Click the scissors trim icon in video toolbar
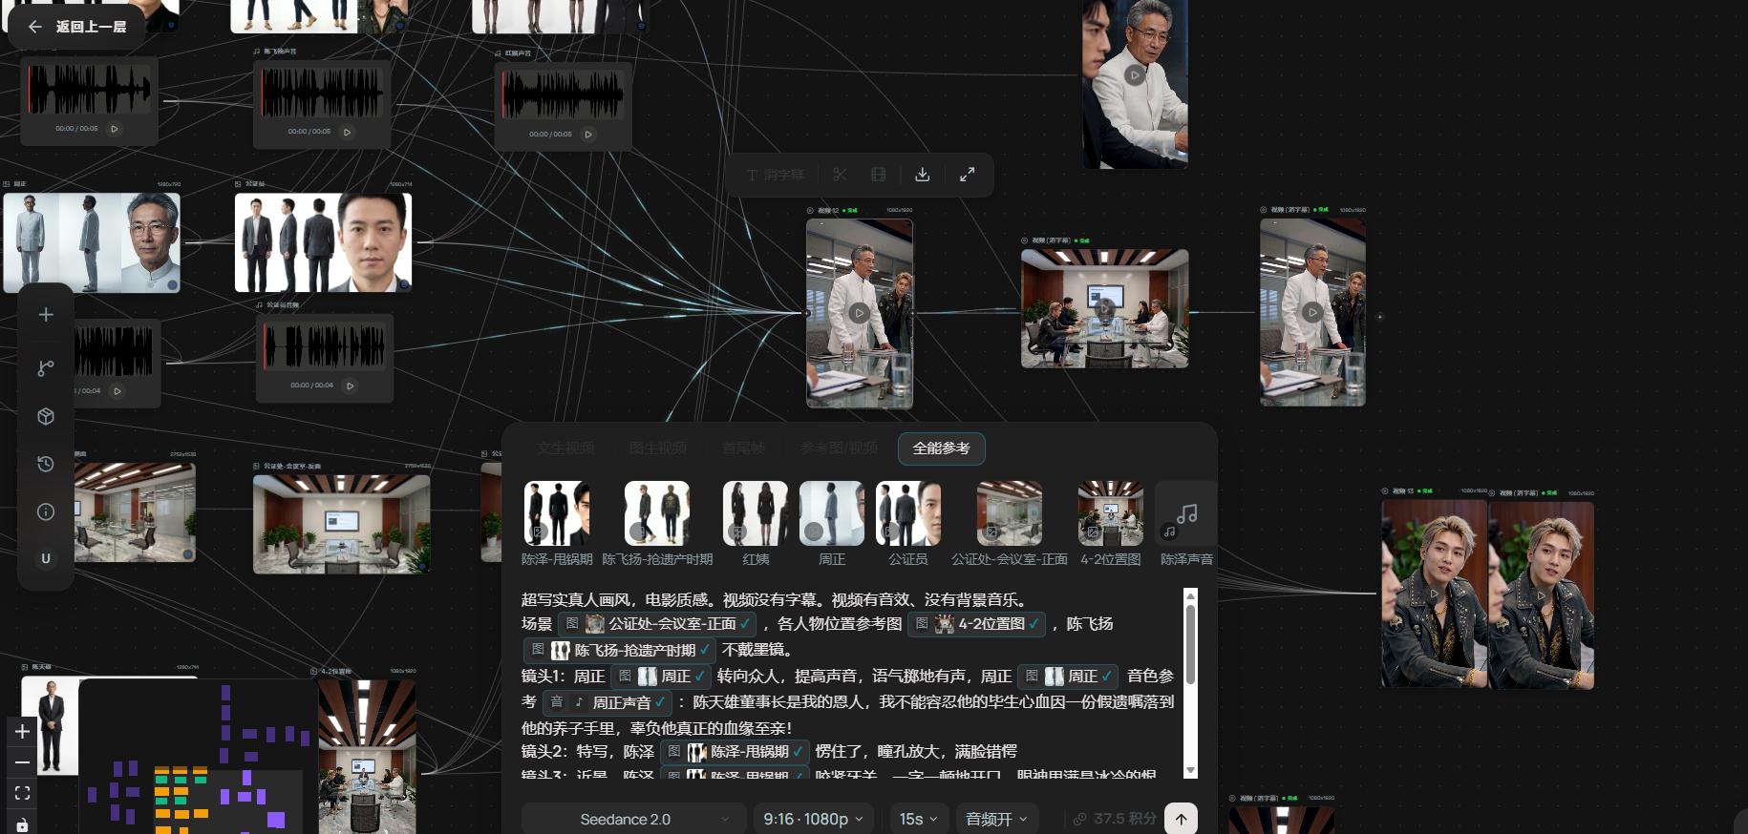Viewport: 1748px width, 834px height. coord(840,175)
